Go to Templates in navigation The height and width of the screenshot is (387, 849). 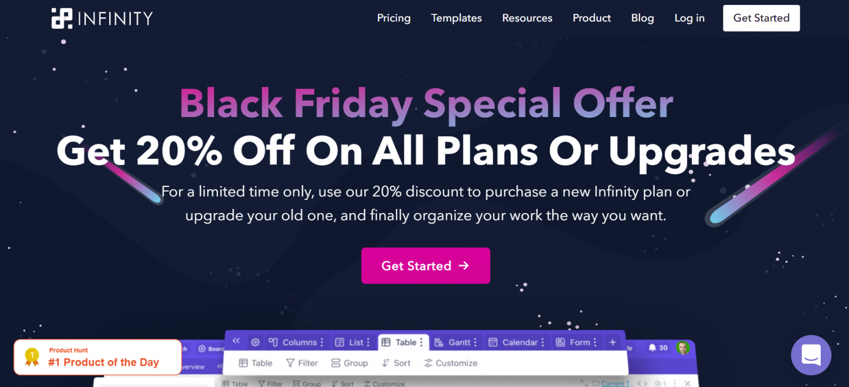tap(456, 18)
